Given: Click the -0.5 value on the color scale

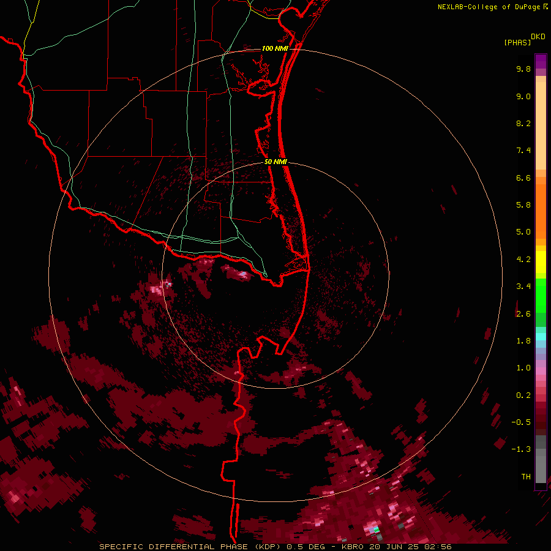Looking at the screenshot, I should click(x=521, y=422).
